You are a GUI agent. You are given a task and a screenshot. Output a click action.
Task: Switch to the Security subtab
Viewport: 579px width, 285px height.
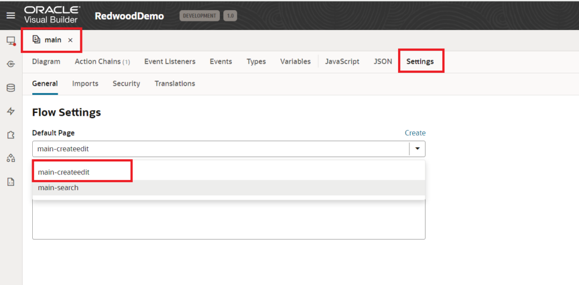coord(126,84)
